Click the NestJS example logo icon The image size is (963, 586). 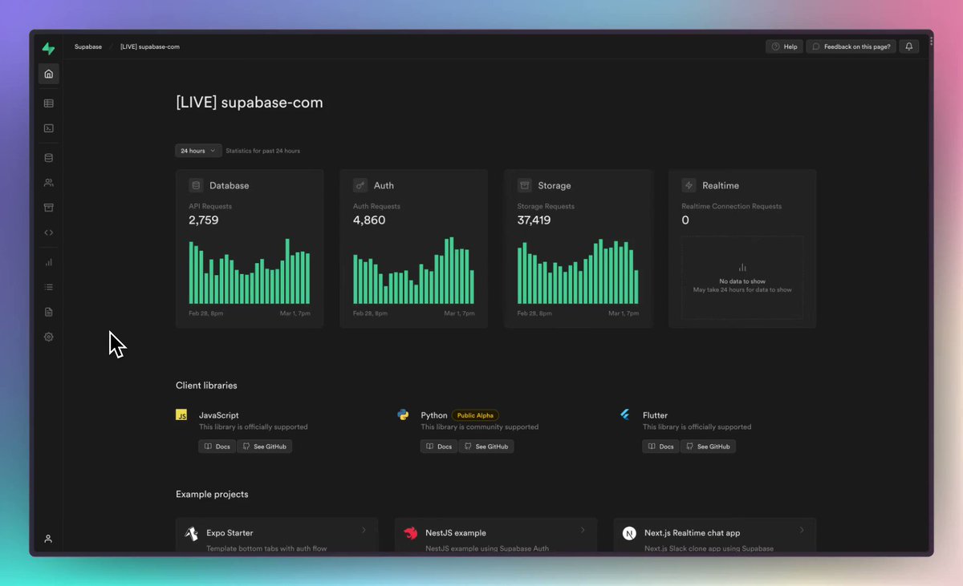click(410, 533)
